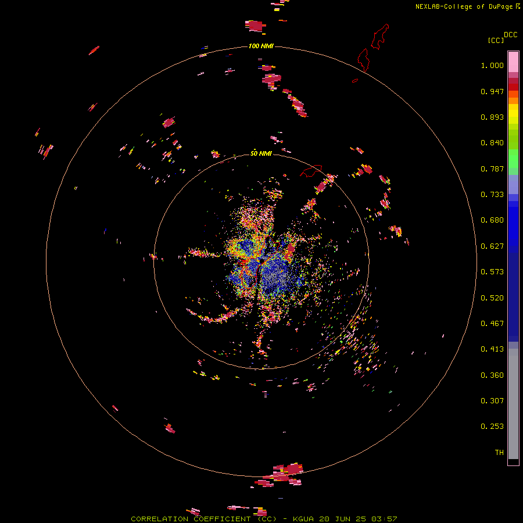Click the 0.893 scale value
Viewport: 523px width, 523px height.
coord(492,117)
